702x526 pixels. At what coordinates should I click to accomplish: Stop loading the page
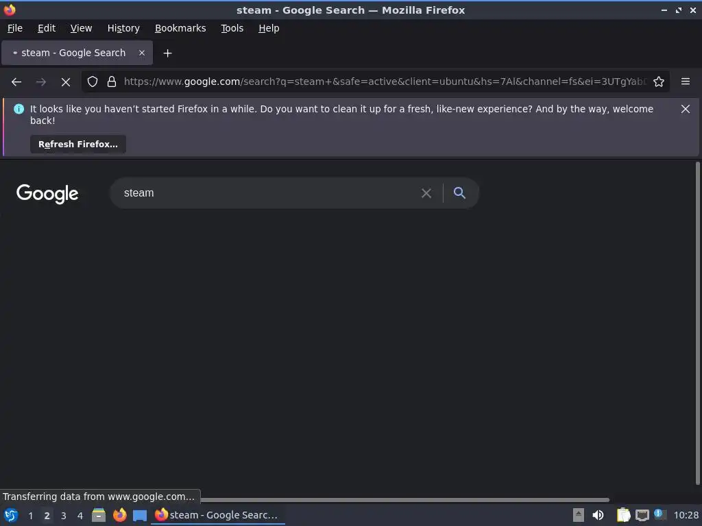(x=66, y=82)
